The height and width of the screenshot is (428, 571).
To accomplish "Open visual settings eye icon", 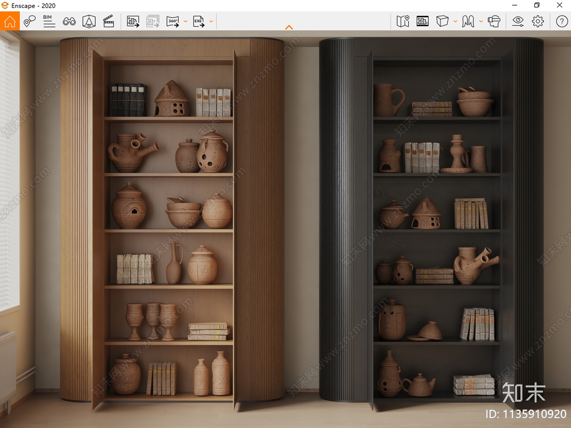I will [518, 21].
